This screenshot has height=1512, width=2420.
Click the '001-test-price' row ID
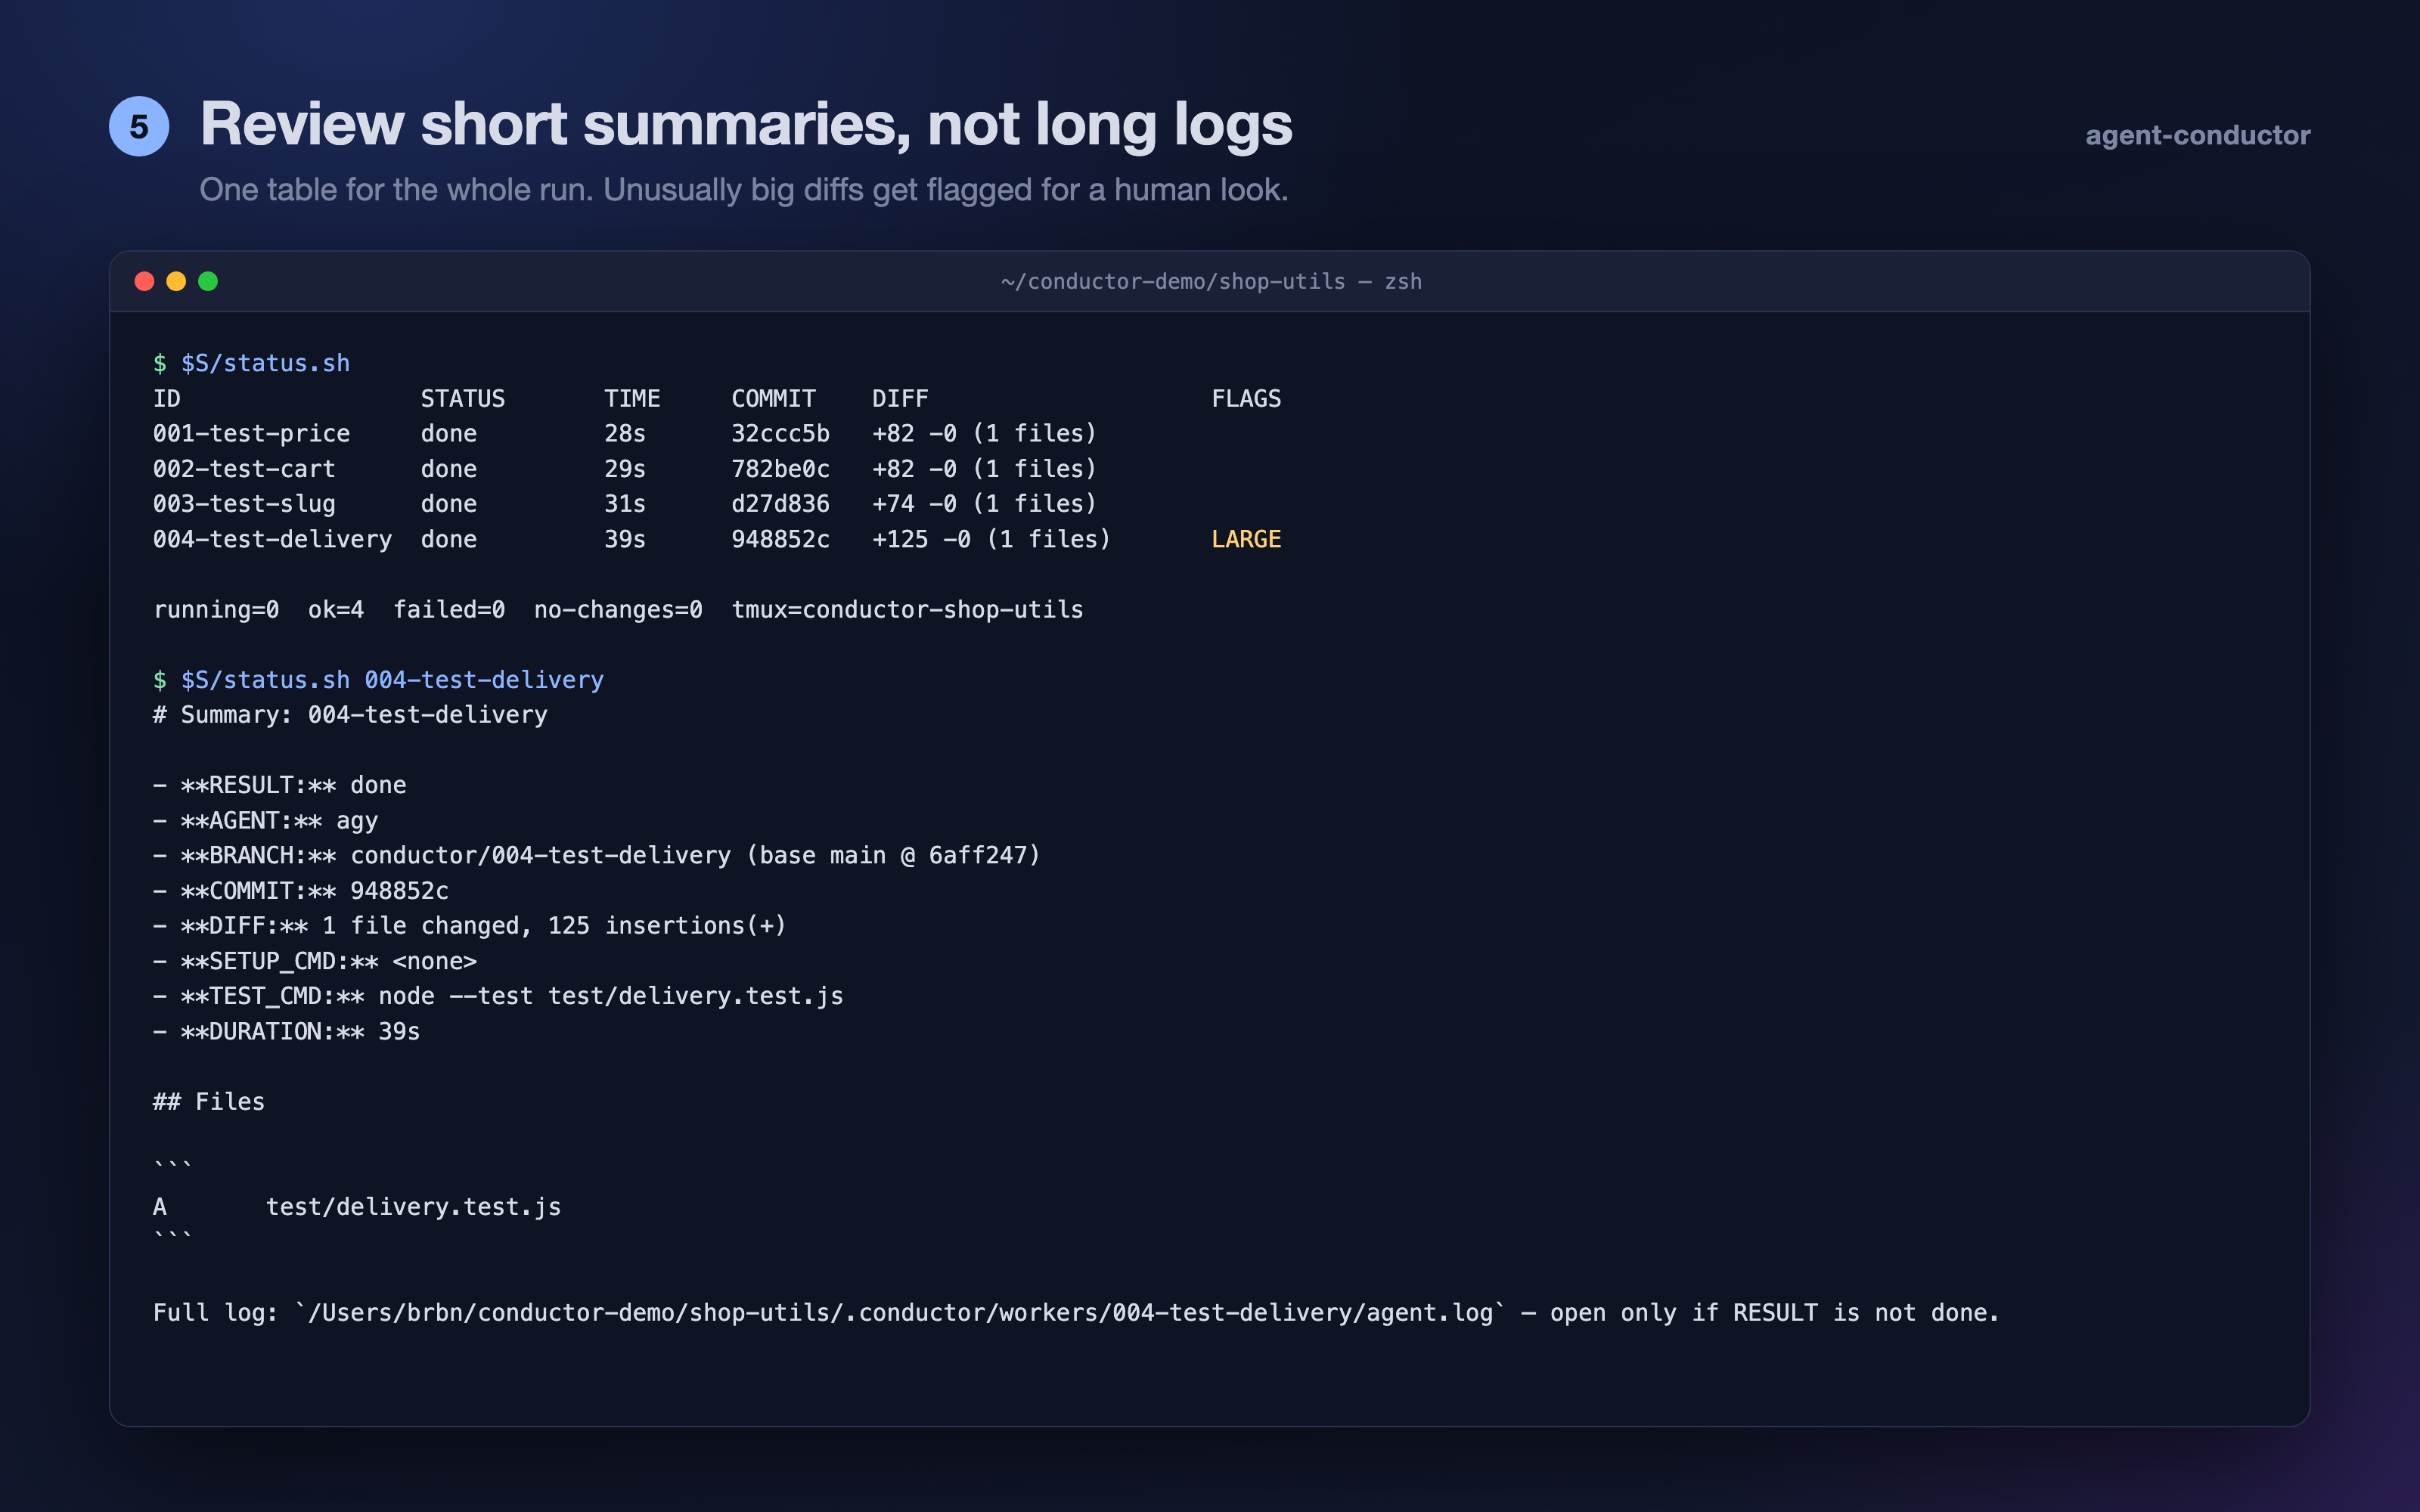coord(251,433)
